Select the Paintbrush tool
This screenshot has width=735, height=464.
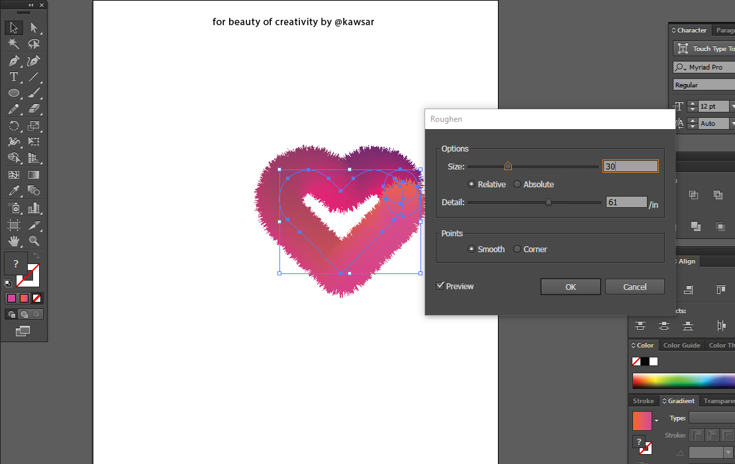(x=34, y=93)
